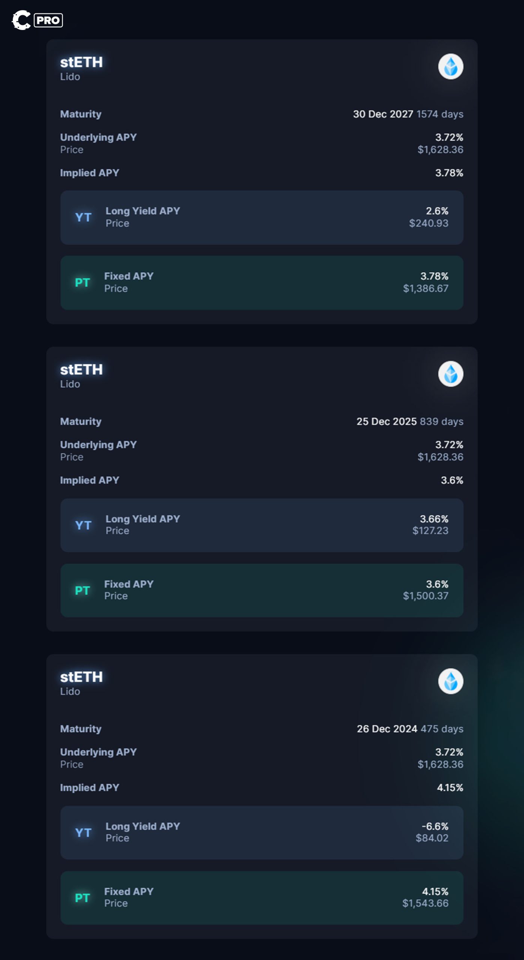Screen dimensions: 524x960
Task: Click the PT label in 2024 maturity card
Action: tap(82, 898)
